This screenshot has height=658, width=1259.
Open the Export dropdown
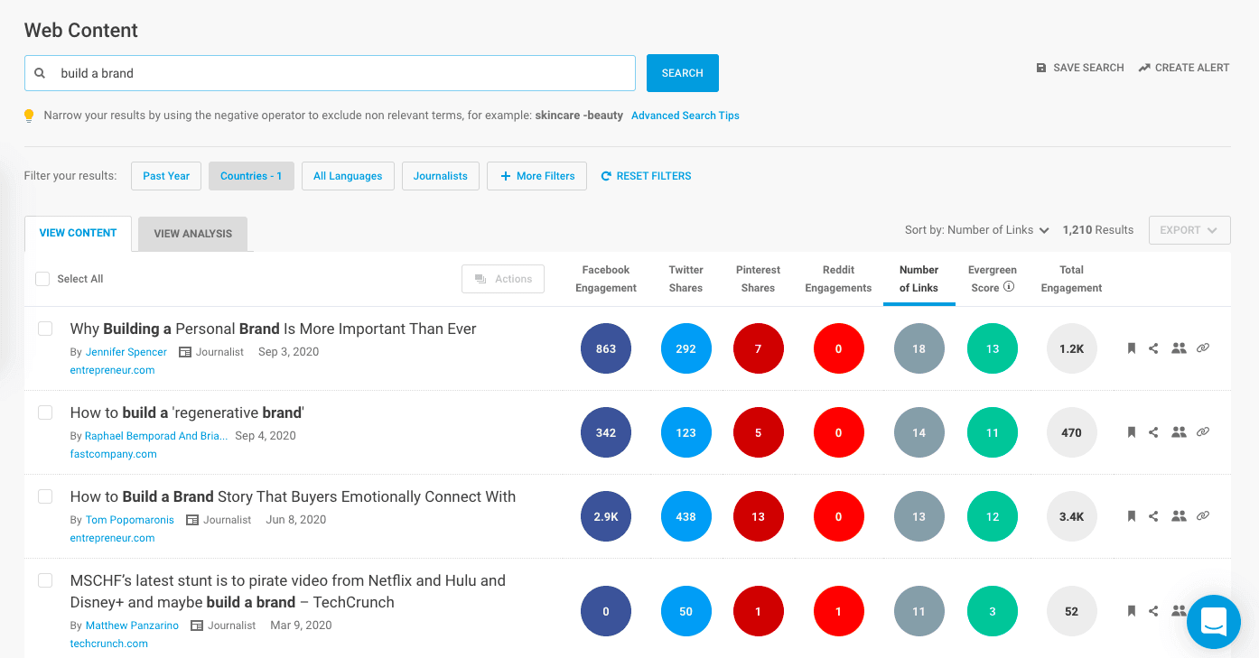click(x=1189, y=230)
